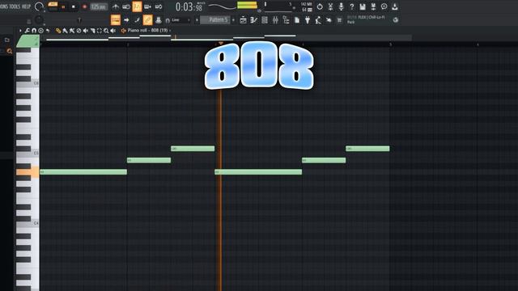This screenshot has width=518, height=291.
Task: Click the tempo tapper hammer icon
Action: (x=318, y=20)
